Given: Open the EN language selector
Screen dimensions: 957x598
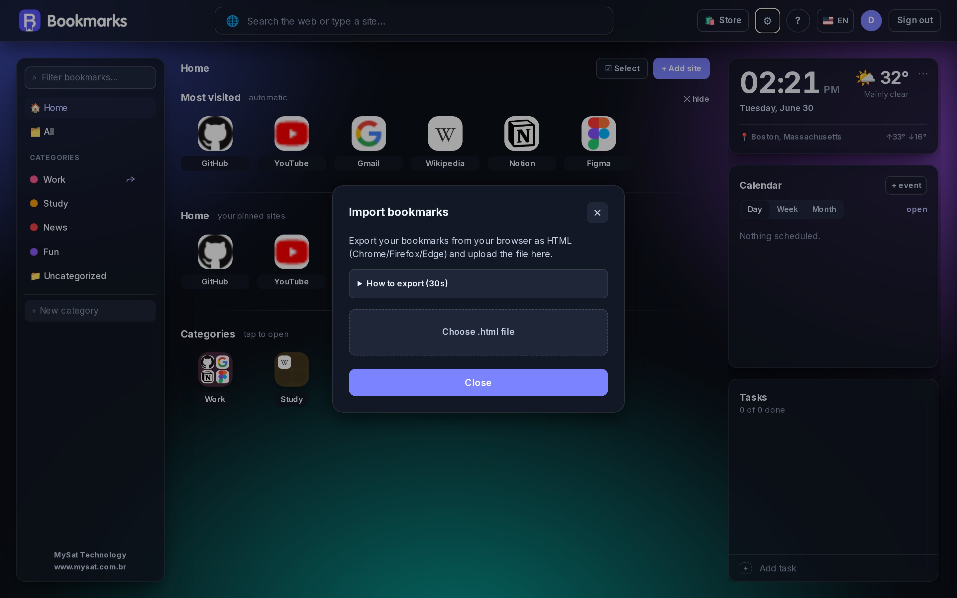Looking at the screenshot, I should coord(835,21).
